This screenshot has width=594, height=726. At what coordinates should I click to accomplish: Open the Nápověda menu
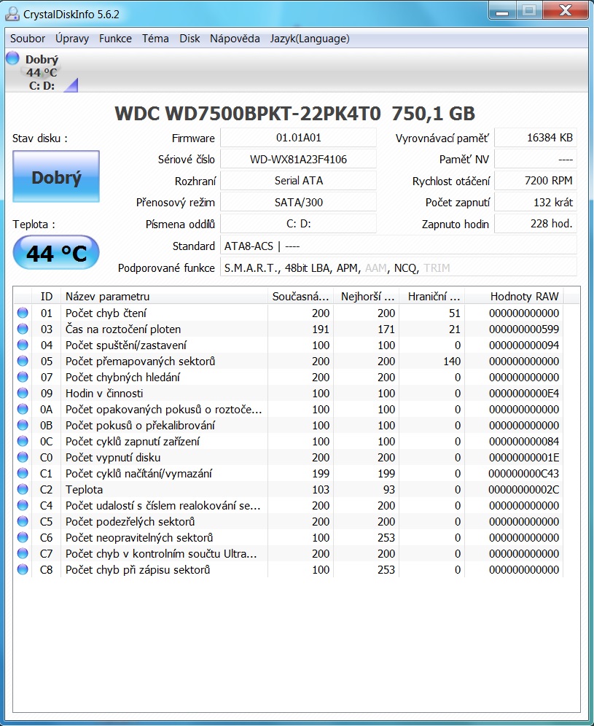(235, 39)
